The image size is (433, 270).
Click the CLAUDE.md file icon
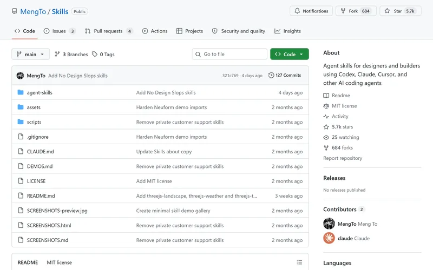click(21, 151)
